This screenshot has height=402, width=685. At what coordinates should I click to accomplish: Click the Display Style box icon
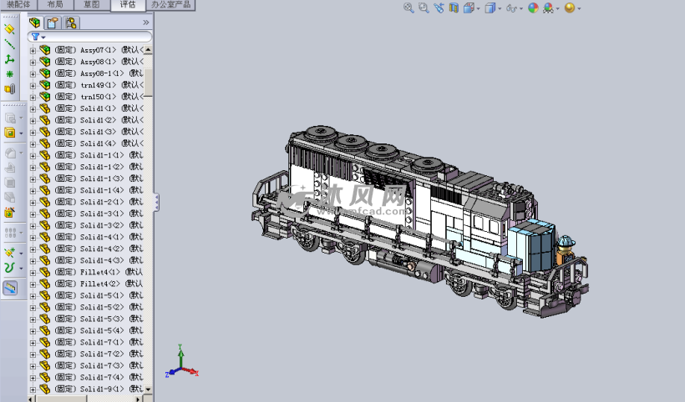pyautogui.click(x=490, y=8)
